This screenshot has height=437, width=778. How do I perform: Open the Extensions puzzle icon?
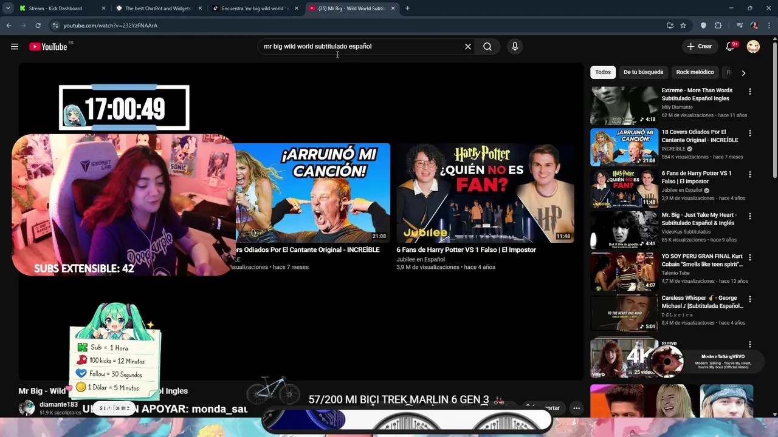(718, 25)
